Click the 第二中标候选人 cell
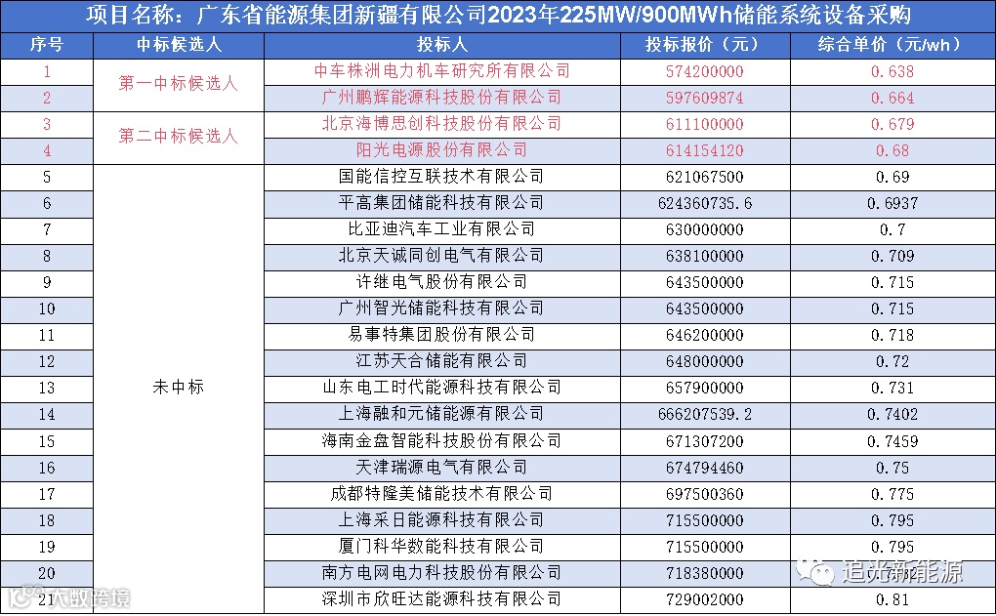This screenshot has height=616, width=996. click(179, 137)
